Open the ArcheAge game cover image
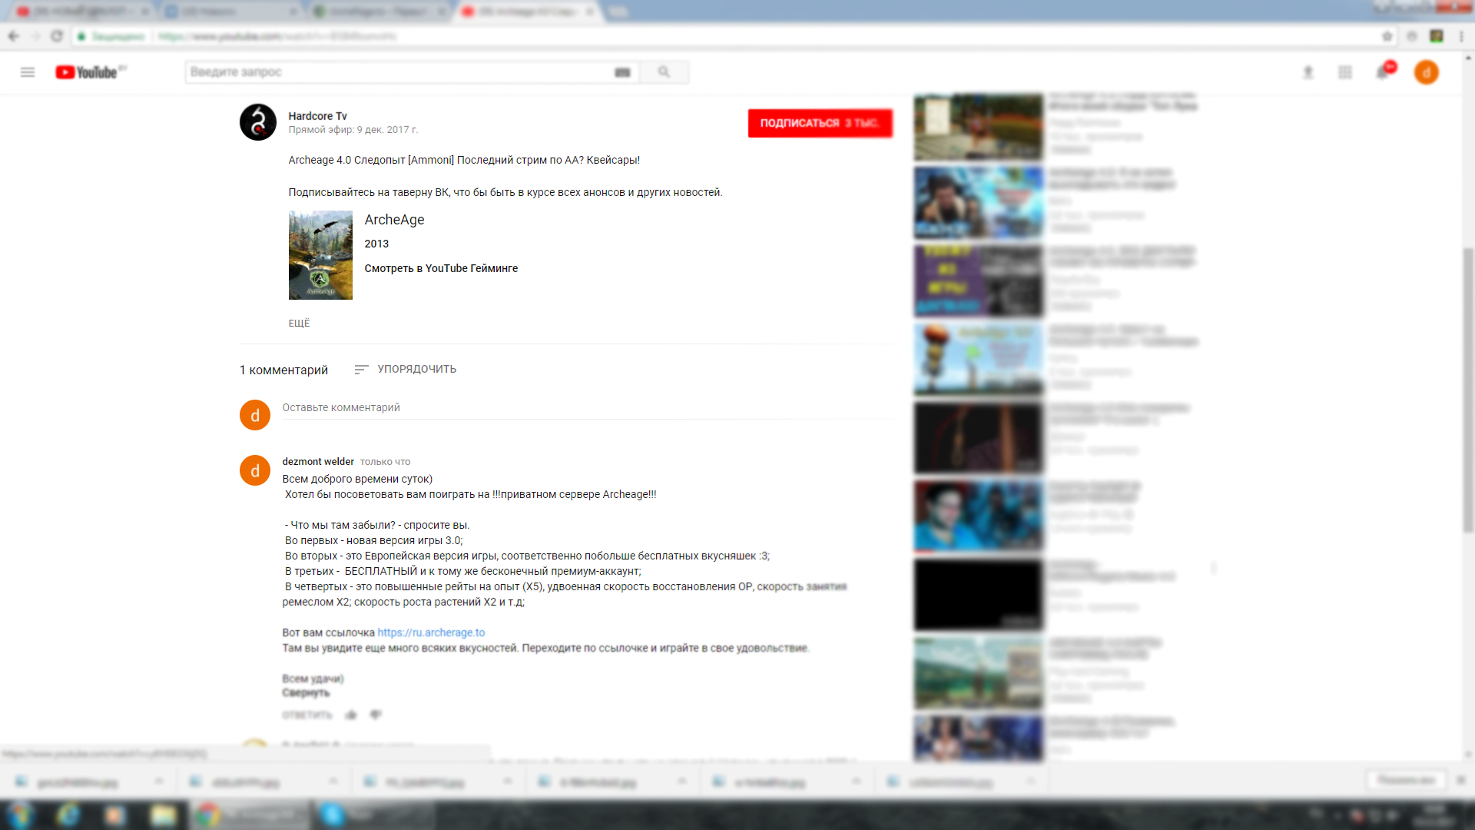 (320, 255)
